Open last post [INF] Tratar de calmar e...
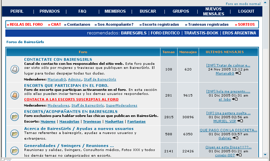 click(228, 65)
